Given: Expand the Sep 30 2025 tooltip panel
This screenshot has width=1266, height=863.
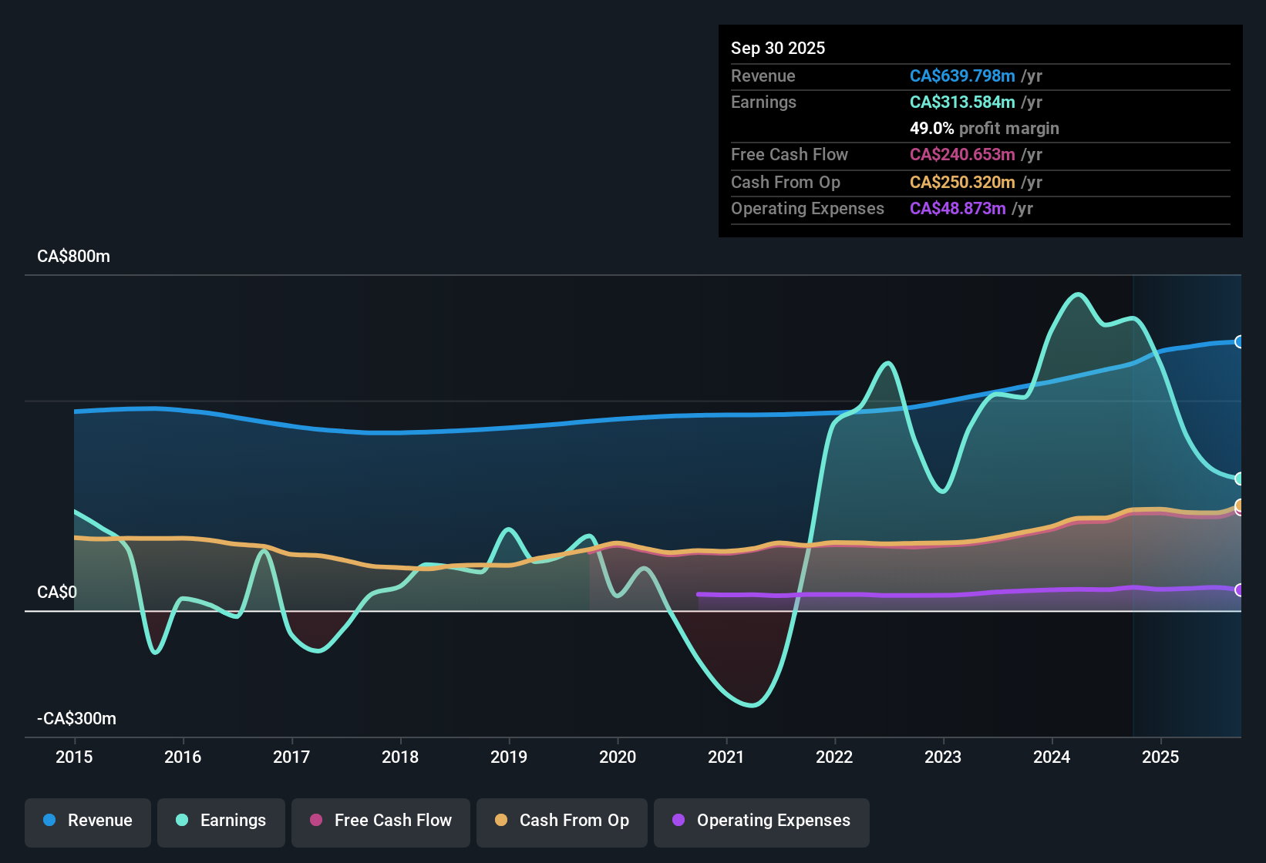Looking at the screenshot, I should coord(979,129).
